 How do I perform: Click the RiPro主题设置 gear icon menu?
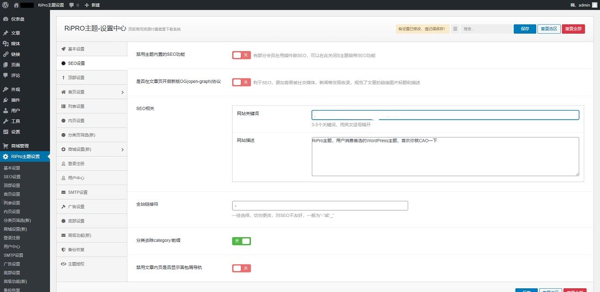coord(25,157)
